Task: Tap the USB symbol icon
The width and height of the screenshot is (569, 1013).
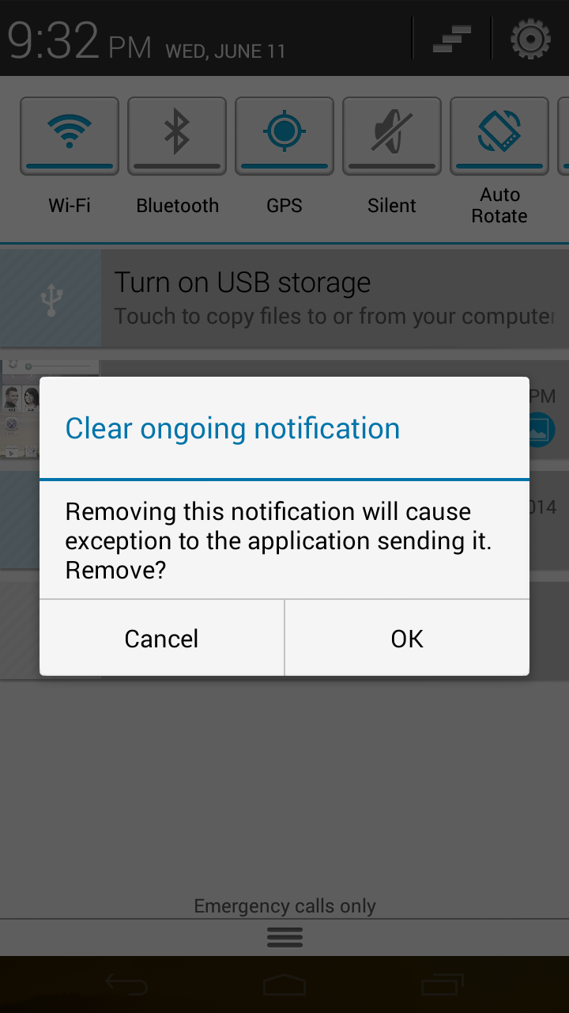Action: [51, 299]
